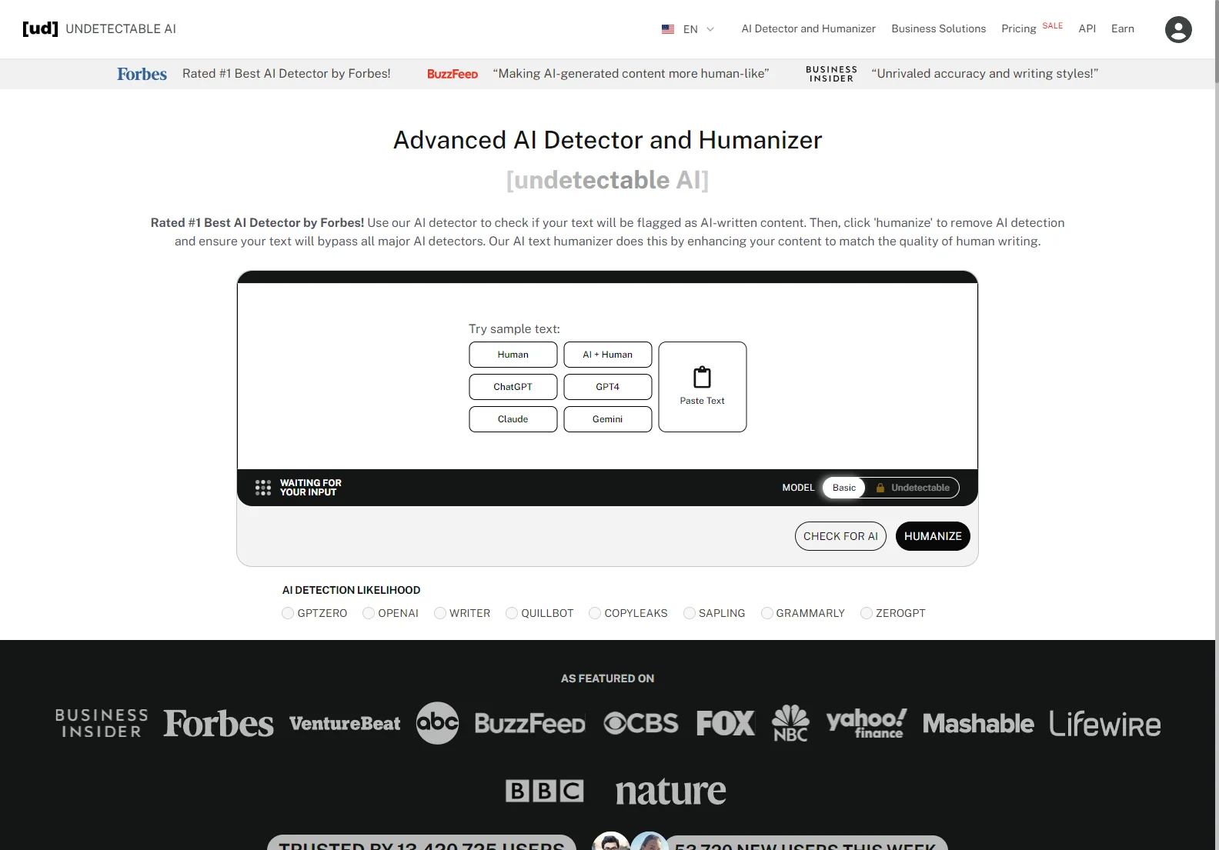
Task: Click the BuzzFeed featured logo
Action: (x=530, y=723)
